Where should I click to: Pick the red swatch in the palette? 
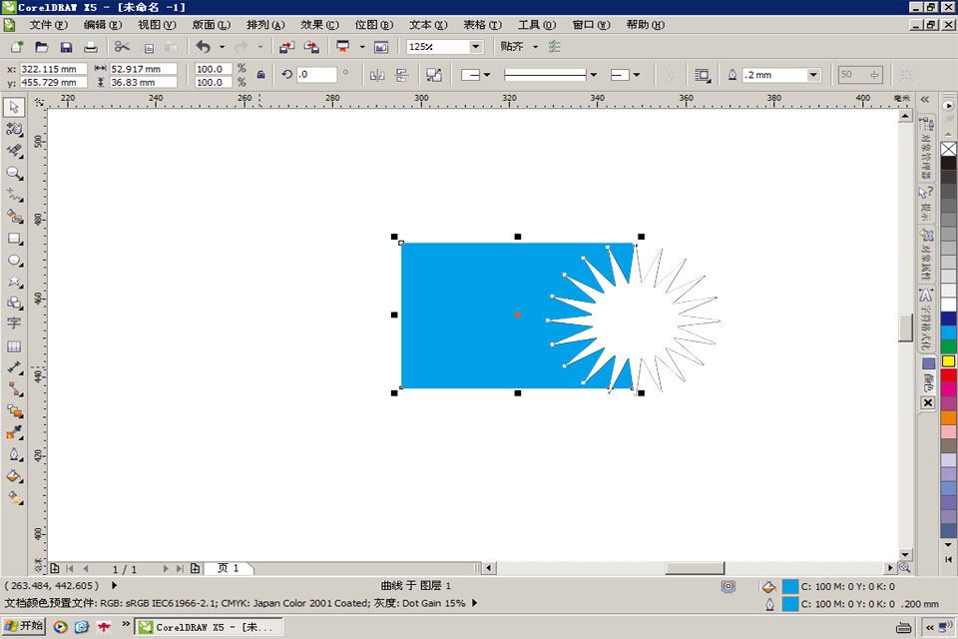point(948,375)
